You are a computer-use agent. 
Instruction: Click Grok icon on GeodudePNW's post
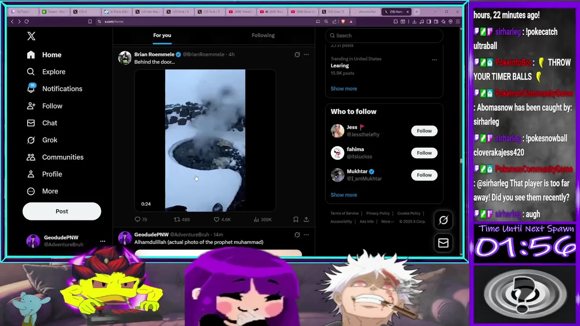[297, 235]
